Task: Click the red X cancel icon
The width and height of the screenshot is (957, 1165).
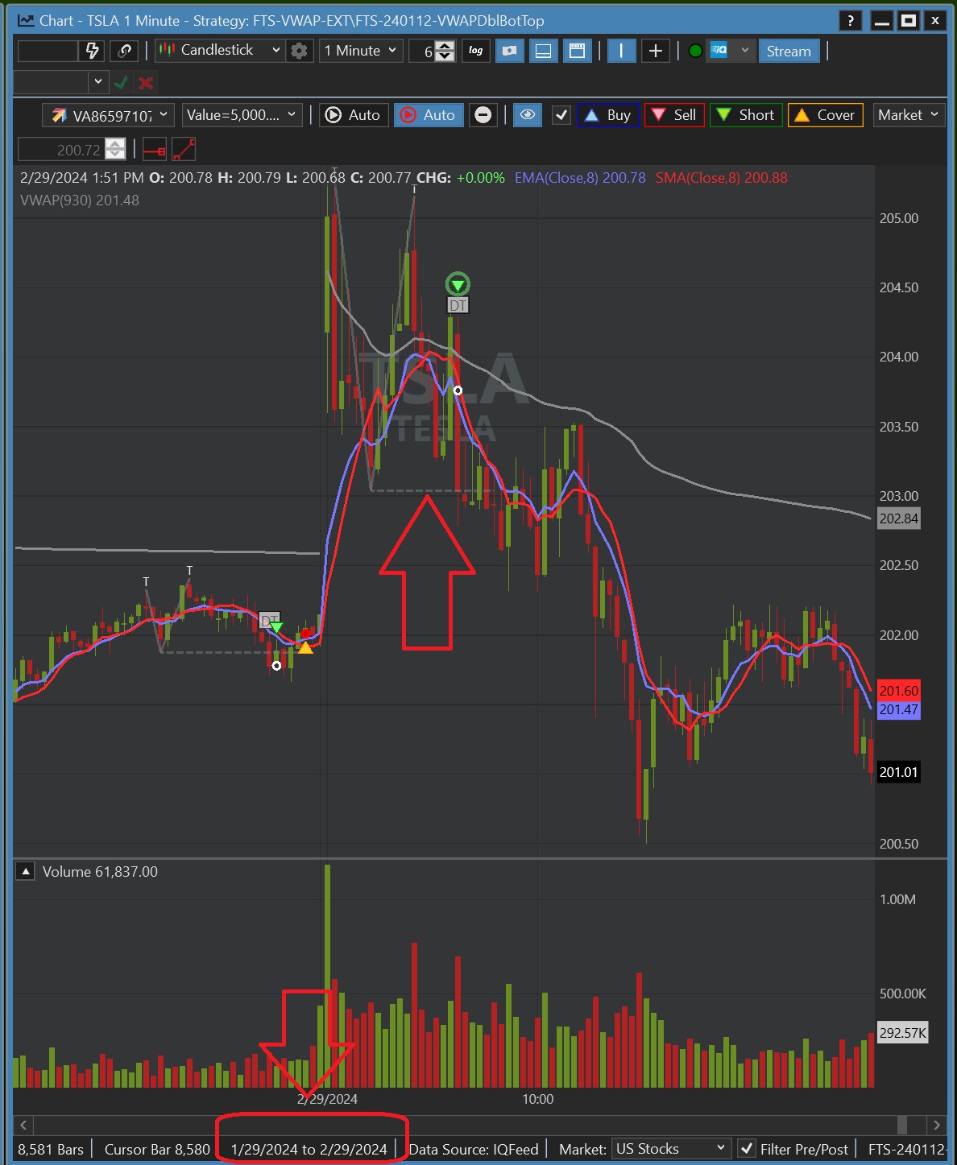Action: 146,82
